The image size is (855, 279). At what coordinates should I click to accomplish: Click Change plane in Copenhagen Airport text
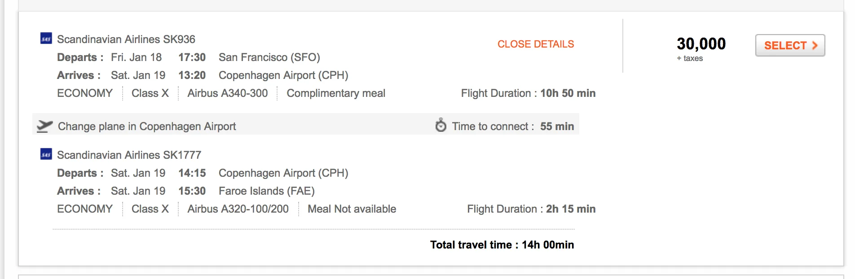click(x=147, y=126)
